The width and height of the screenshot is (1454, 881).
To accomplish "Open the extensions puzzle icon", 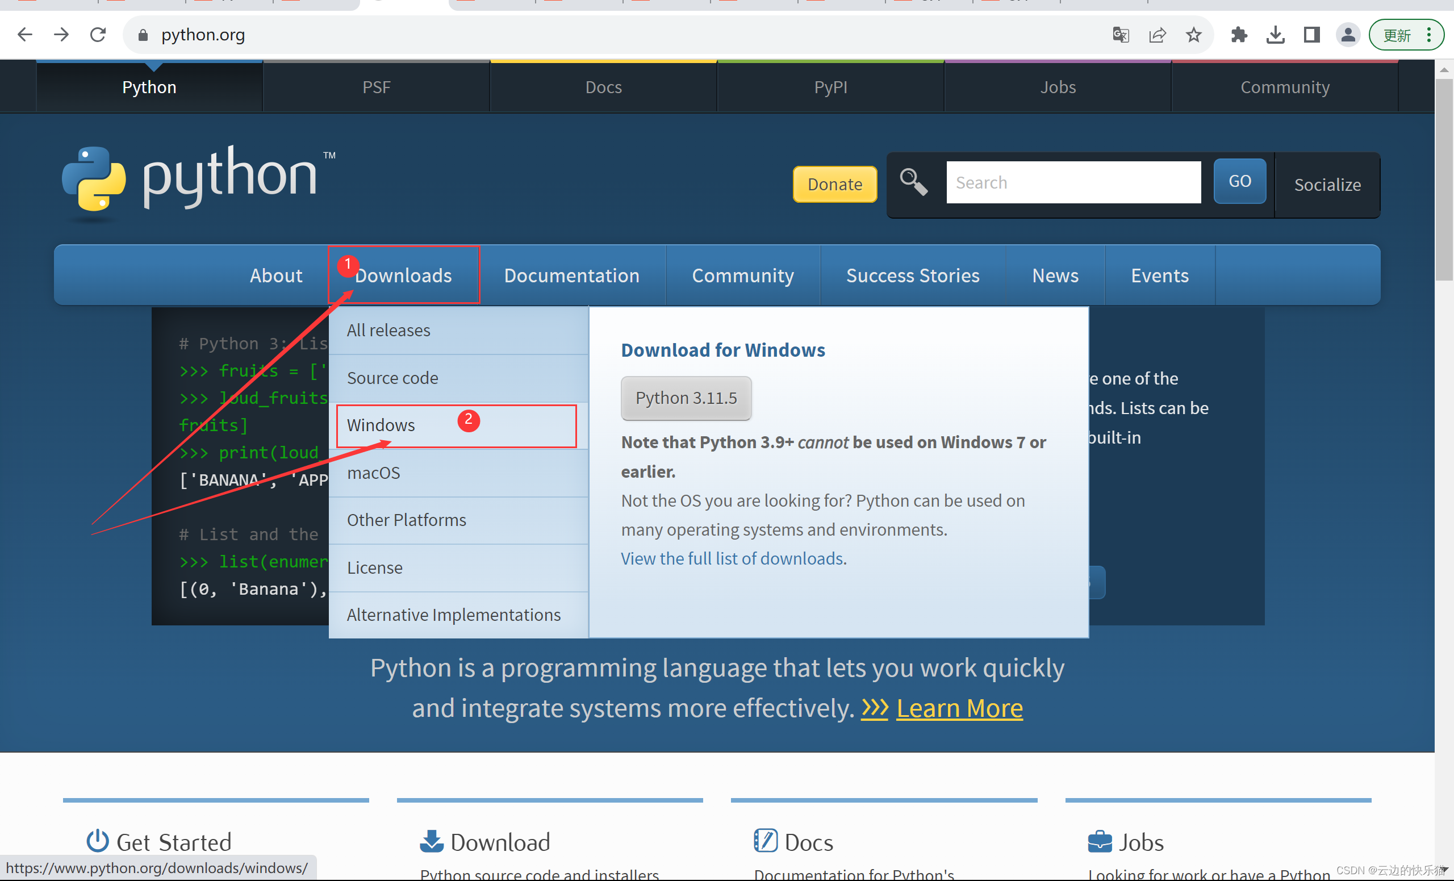I will (1239, 35).
